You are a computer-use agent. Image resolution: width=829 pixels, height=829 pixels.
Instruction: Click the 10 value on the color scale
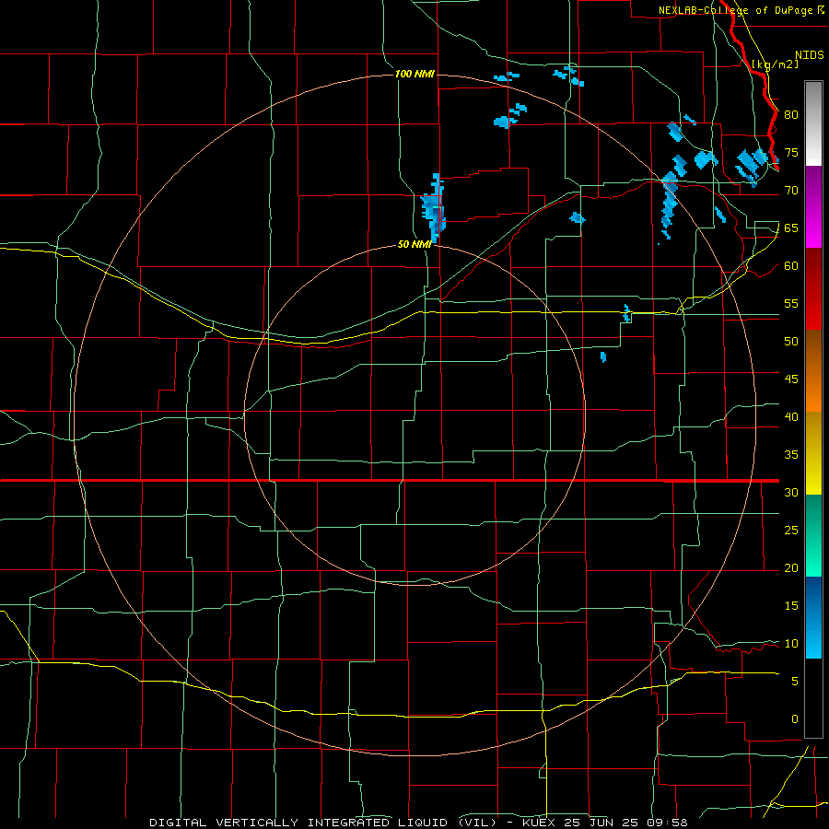click(791, 644)
